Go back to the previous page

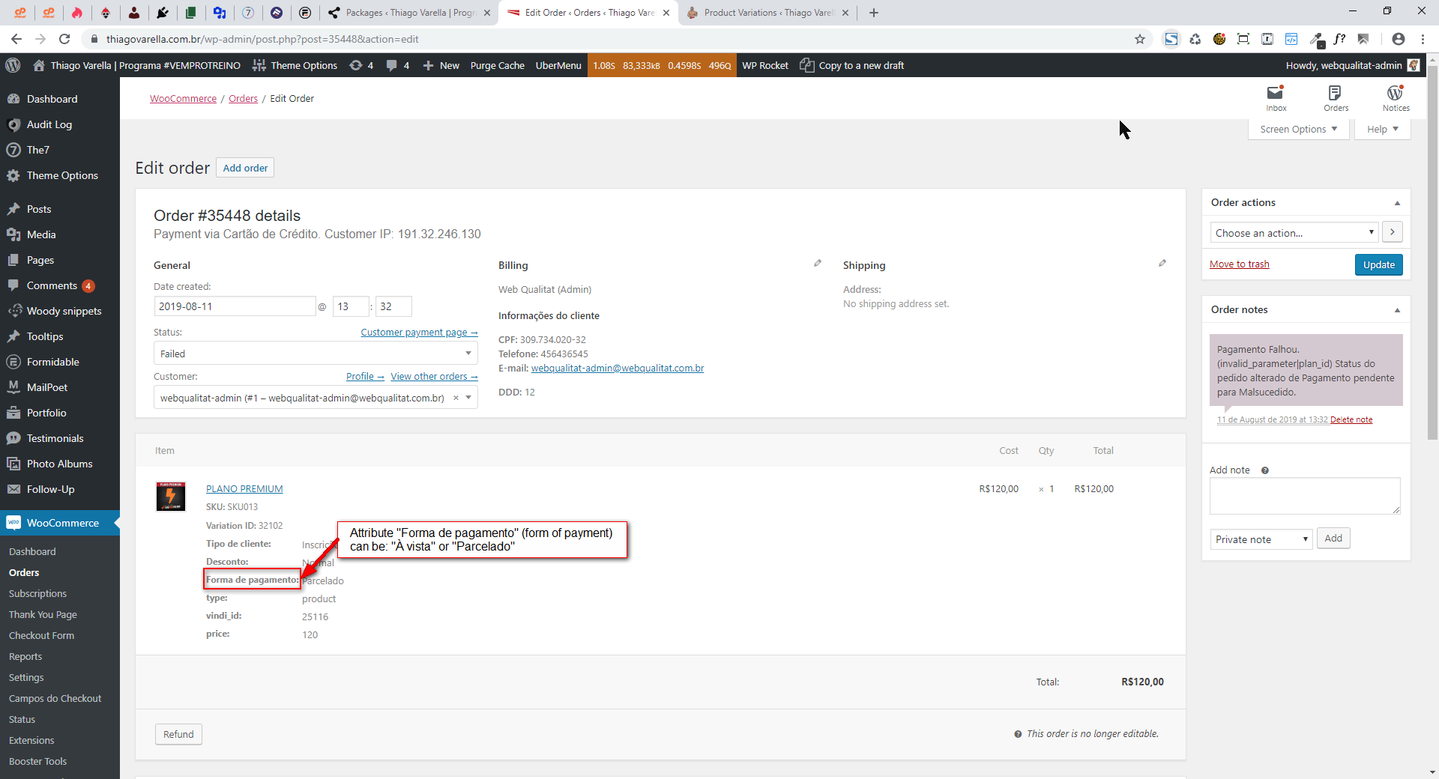click(16, 39)
